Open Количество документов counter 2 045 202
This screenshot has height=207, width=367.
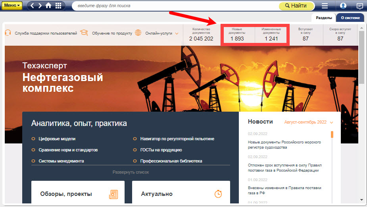[x=201, y=35]
